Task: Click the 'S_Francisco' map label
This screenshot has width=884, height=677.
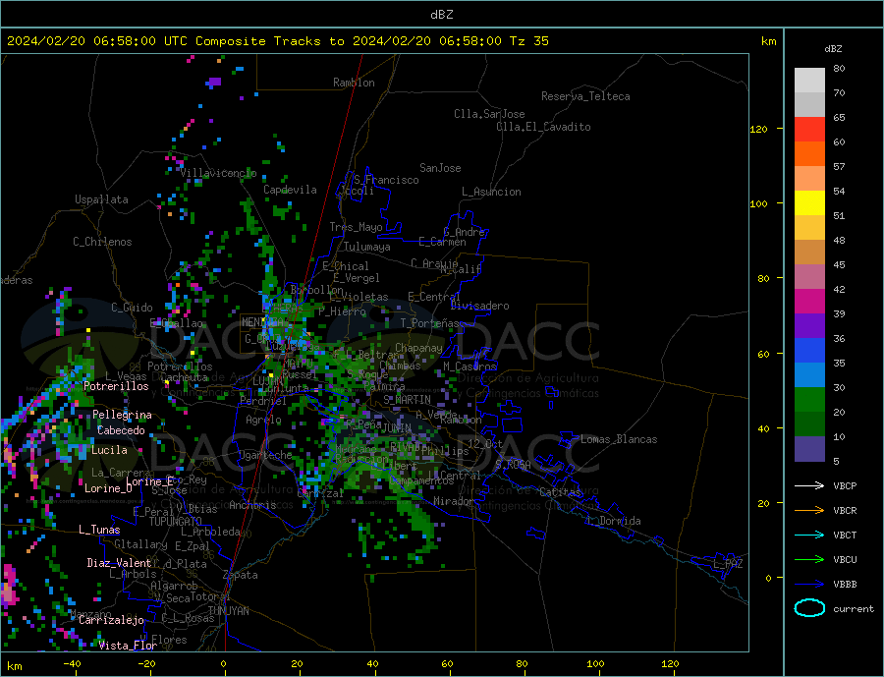Action: tap(386, 180)
